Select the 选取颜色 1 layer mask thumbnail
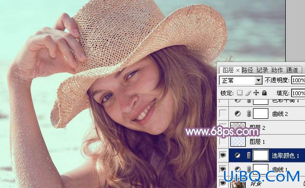 pyautogui.click(x=261, y=155)
